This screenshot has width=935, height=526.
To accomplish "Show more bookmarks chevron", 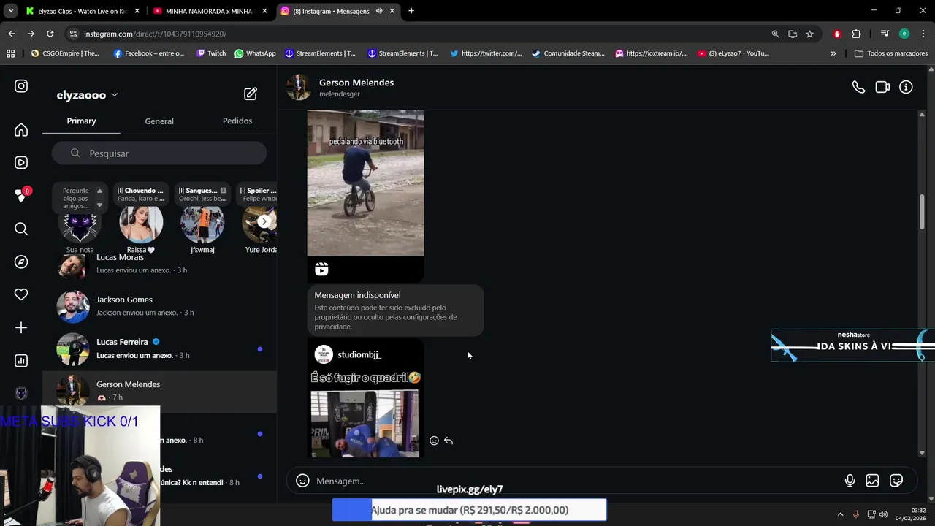I will [x=833, y=53].
